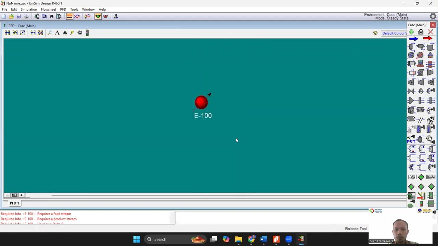The width and height of the screenshot is (438, 246).
Task: Click the E-100 label text on PFD
Action: point(203,115)
